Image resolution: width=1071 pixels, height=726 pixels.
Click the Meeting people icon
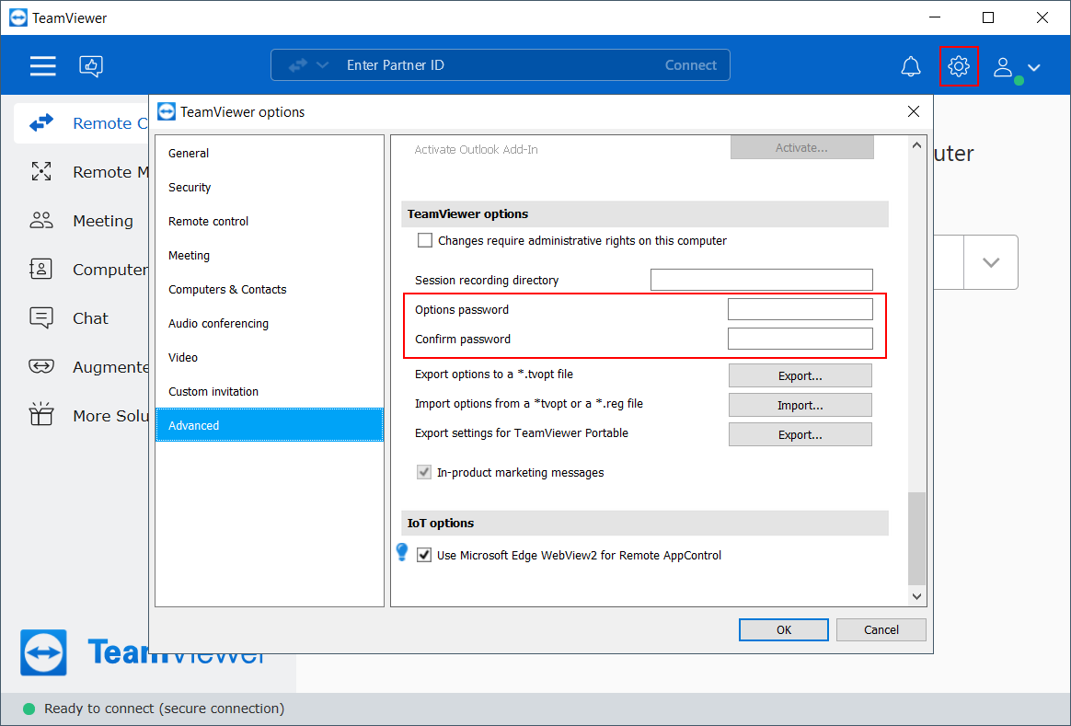click(x=41, y=221)
